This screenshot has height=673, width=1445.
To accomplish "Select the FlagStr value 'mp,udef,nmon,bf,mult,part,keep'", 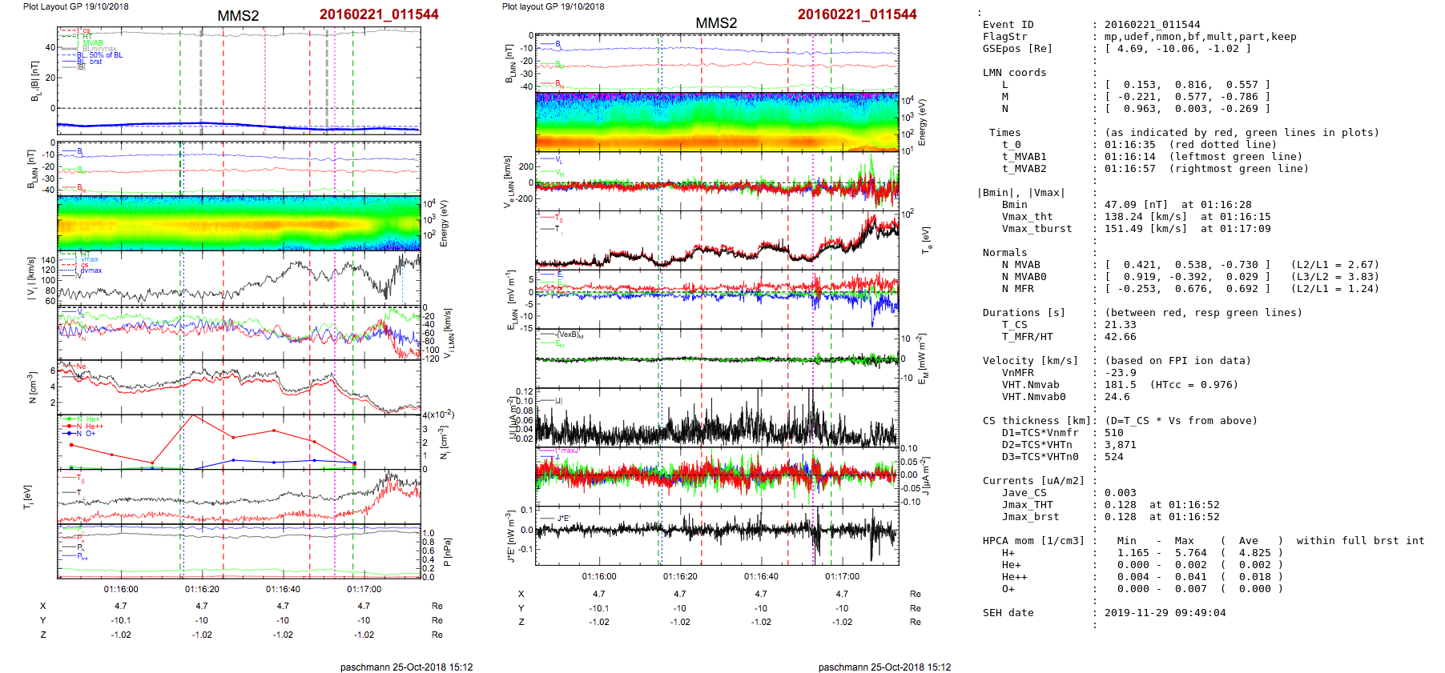I will pos(1200,37).
